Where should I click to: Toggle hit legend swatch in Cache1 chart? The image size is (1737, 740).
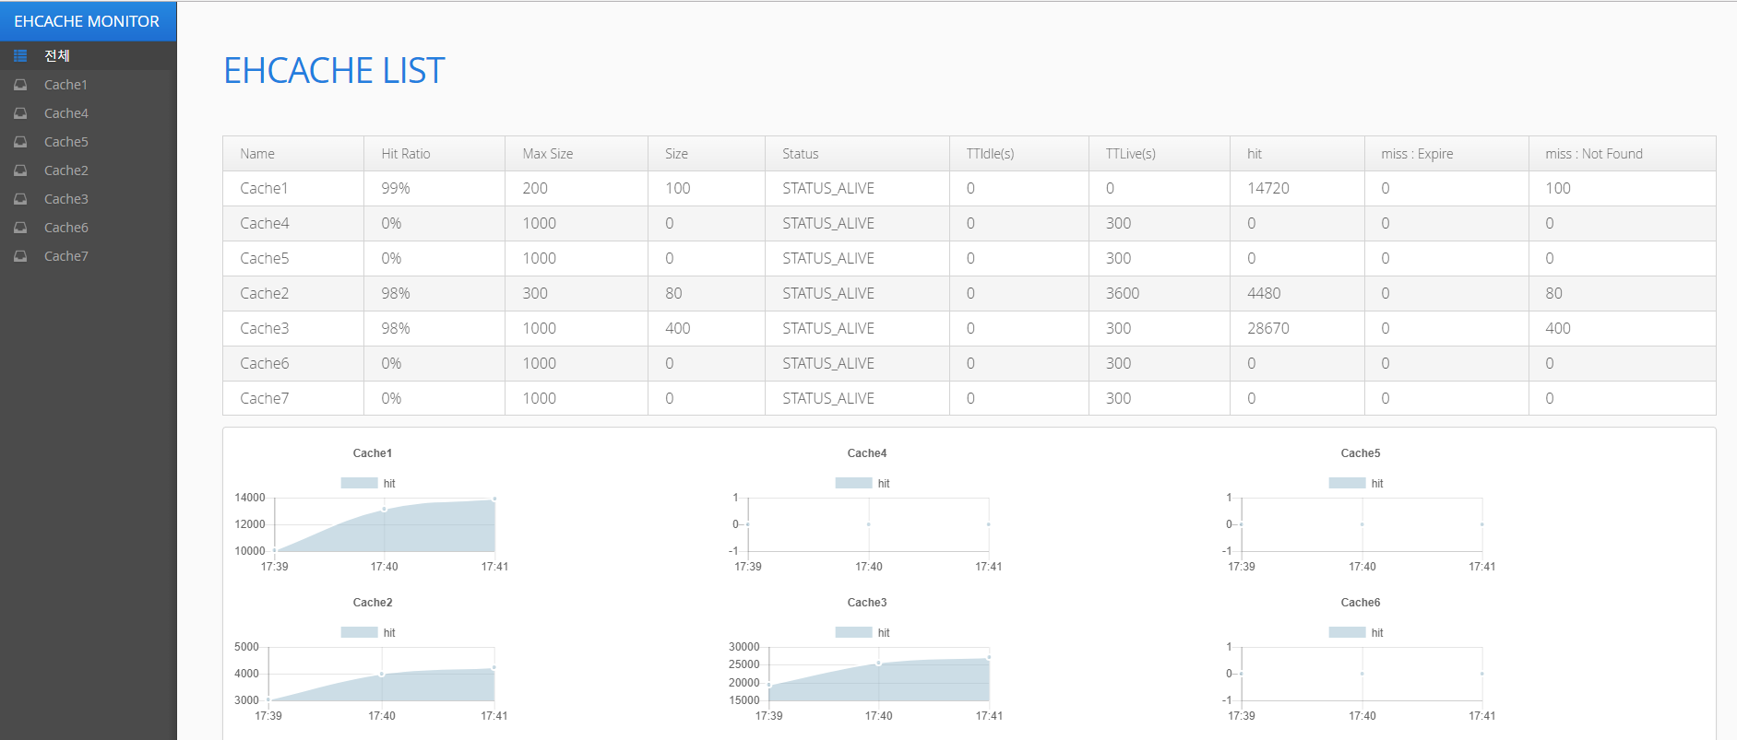pyautogui.click(x=359, y=483)
